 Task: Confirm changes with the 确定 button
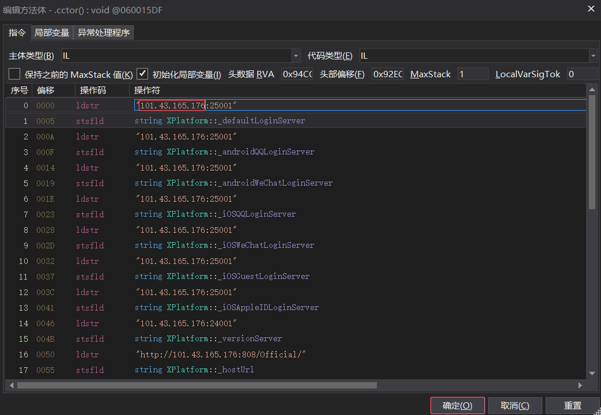457,406
